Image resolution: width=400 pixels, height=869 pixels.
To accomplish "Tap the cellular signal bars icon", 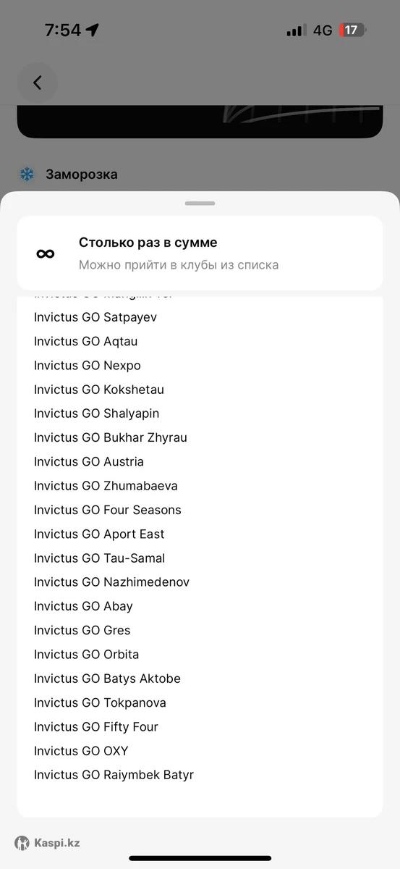I will pyautogui.click(x=296, y=30).
